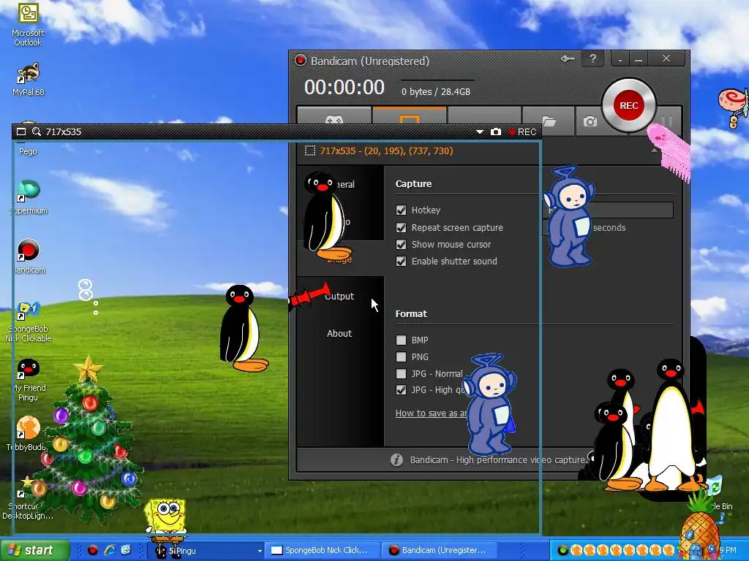Screen dimensions: 749x561
Task: Open Bandicam help question mark button
Action: (592, 58)
